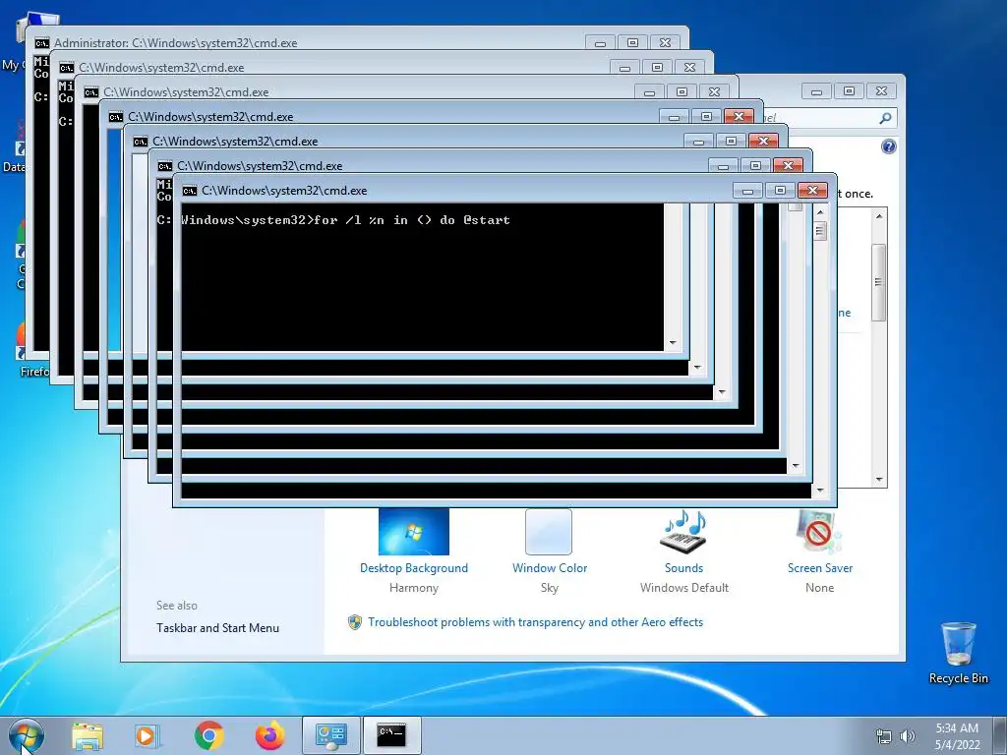This screenshot has height=755, width=1007.
Task: Open Firefox from the taskbar
Action: tap(269, 735)
